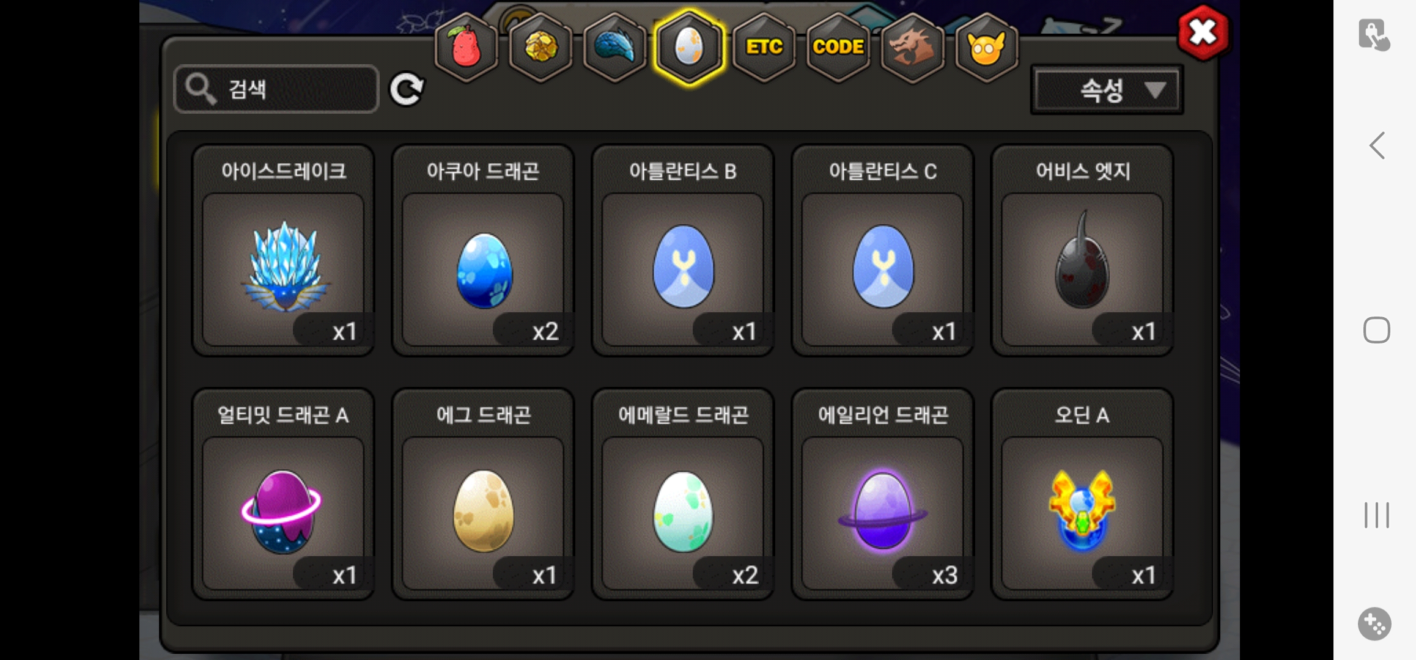Switch to the ETC tab

pos(764,47)
